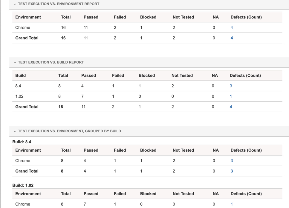
Task: Collapse Test Execution vs. Environment Report section
Action: [15, 4]
